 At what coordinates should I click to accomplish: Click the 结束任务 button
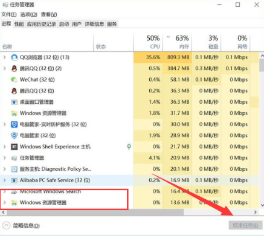point(245,225)
